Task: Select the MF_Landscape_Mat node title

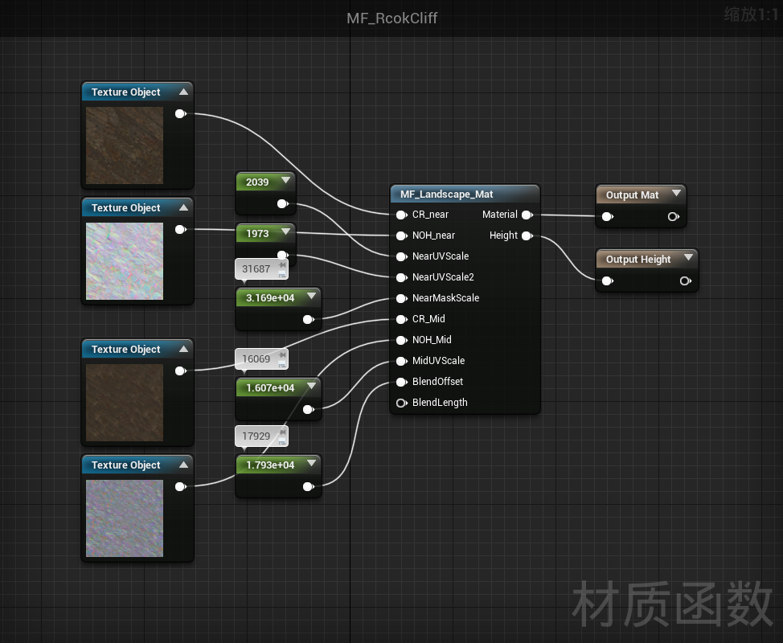Action: (446, 195)
